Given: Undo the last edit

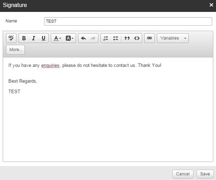Looking at the screenshot, I should tap(83, 38).
